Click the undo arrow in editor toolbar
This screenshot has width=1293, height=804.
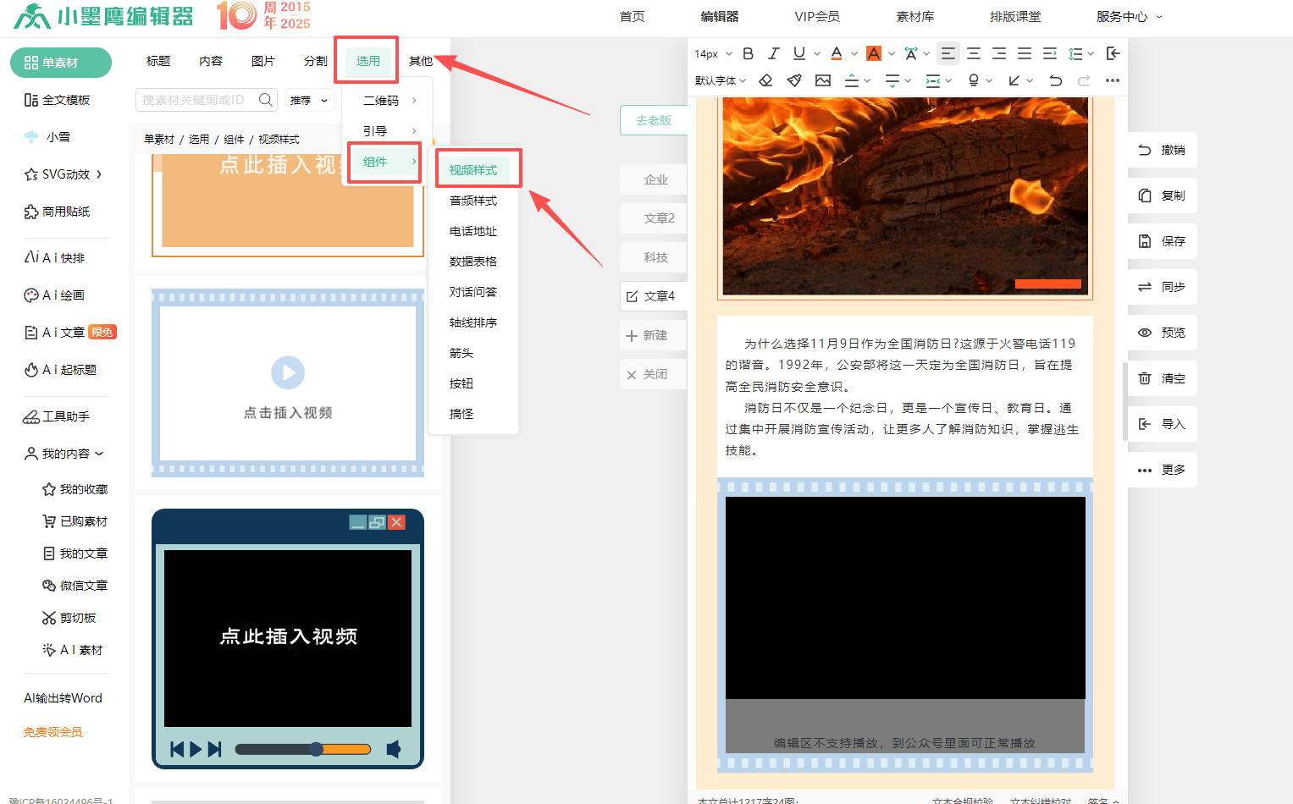coord(1055,80)
